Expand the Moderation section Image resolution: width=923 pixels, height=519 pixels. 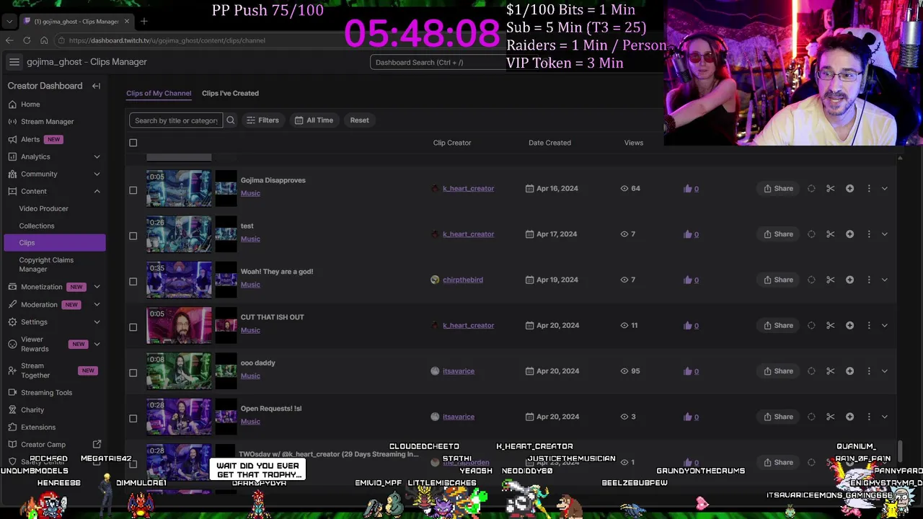coord(97,305)
